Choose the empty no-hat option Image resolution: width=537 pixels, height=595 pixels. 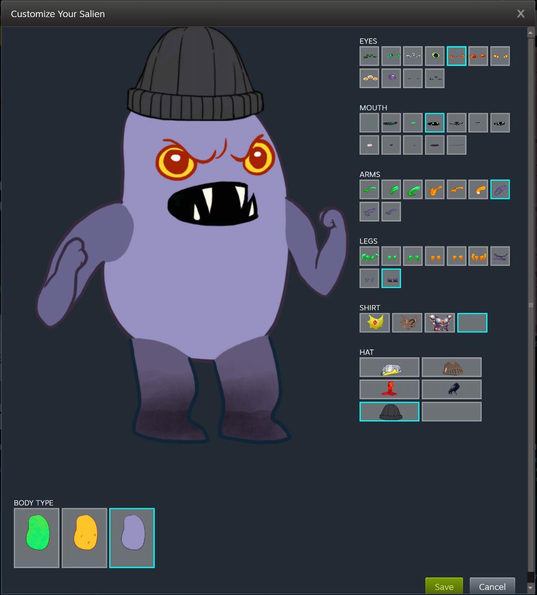click(452, 412)
